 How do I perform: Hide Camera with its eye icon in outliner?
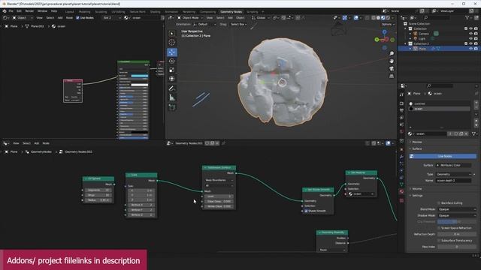coord(471,34)
